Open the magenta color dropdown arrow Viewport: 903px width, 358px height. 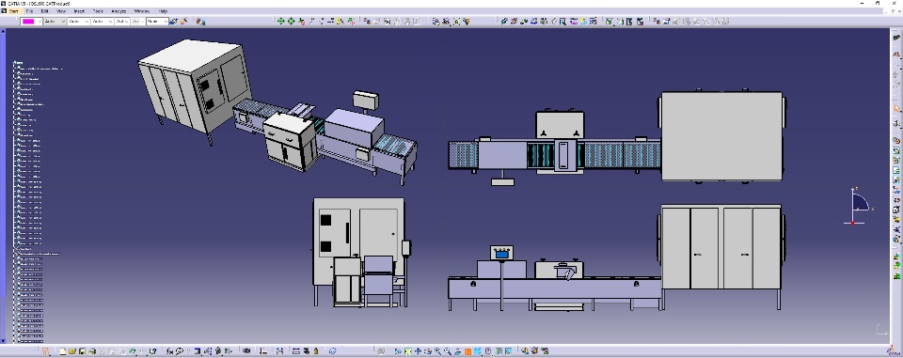click(40, 22)
